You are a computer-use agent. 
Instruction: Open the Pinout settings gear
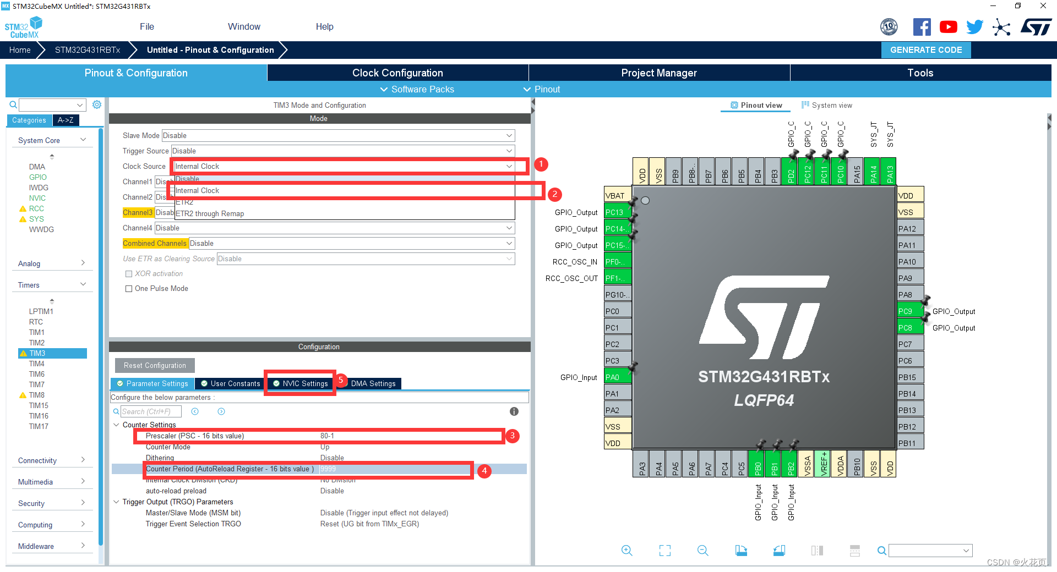97,105
